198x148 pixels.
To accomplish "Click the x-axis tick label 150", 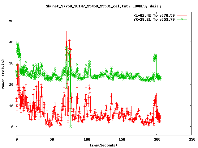I will 122,139.
